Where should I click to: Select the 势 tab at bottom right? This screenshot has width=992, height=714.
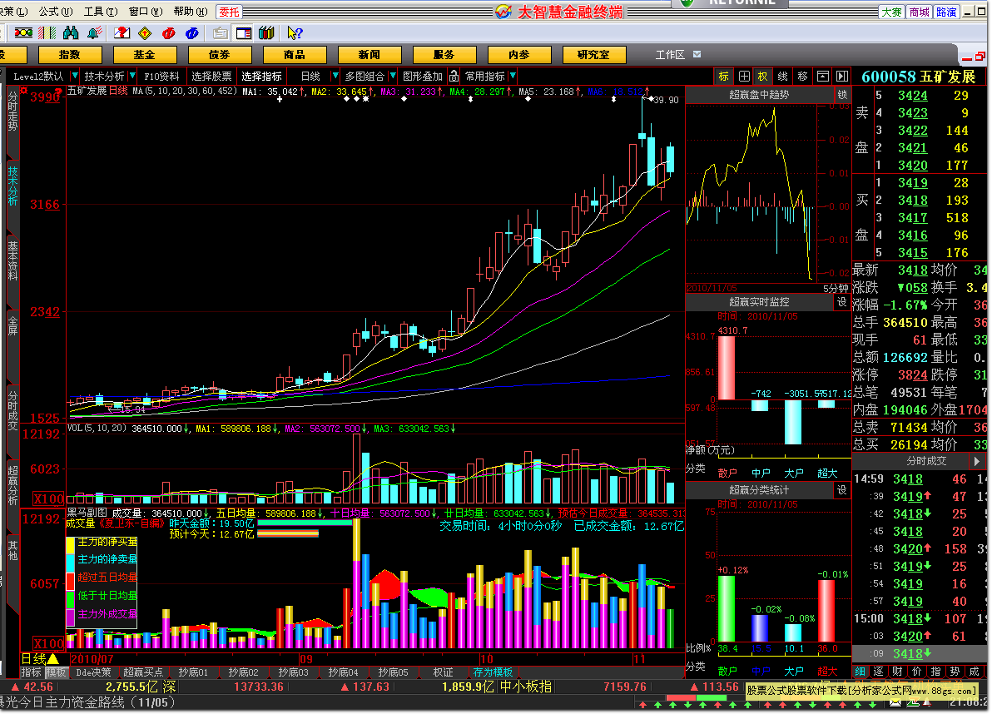point(954,672)
